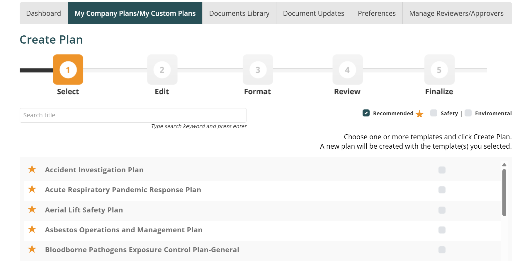Uncheck the Recommended filter checkbox

coord(366,113)
